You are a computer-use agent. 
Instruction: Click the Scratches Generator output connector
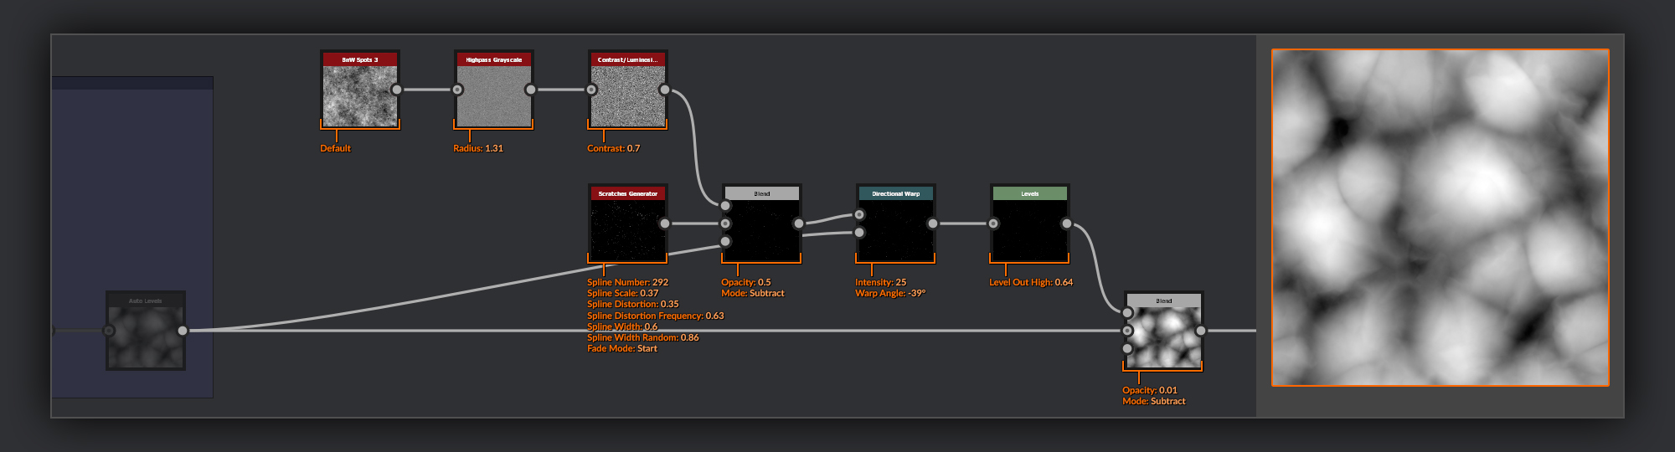coord(665,223)
